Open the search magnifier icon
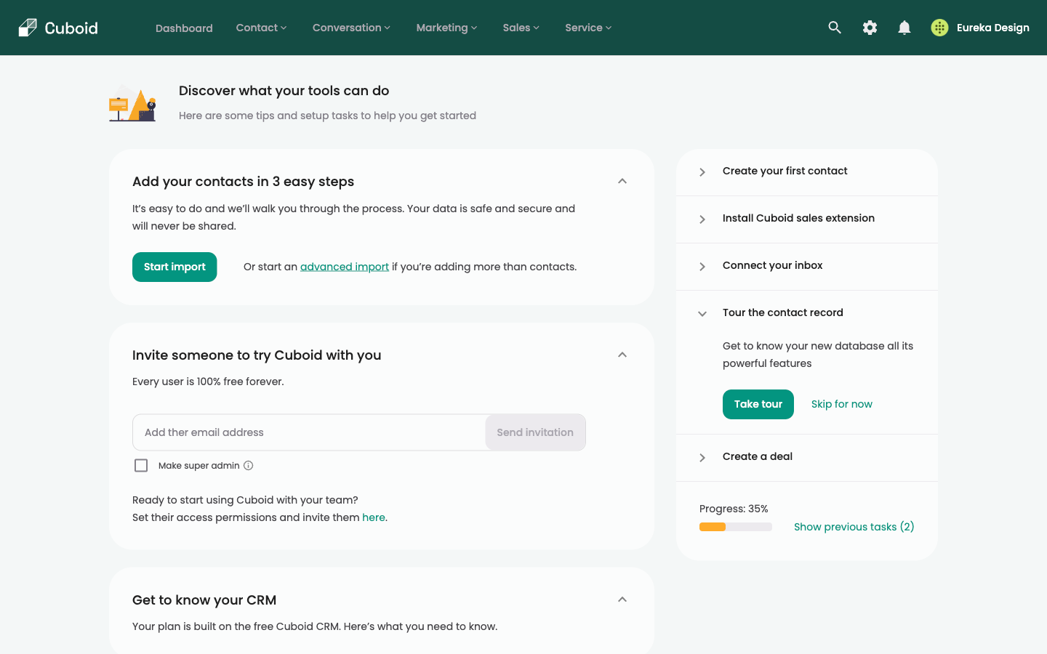1047x654 pixels. pos(835,28)
